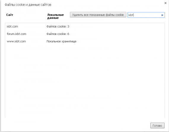Click the Готово button

point(157,125)
